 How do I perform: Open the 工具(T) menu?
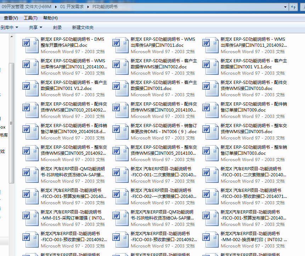tap(30, 18)
